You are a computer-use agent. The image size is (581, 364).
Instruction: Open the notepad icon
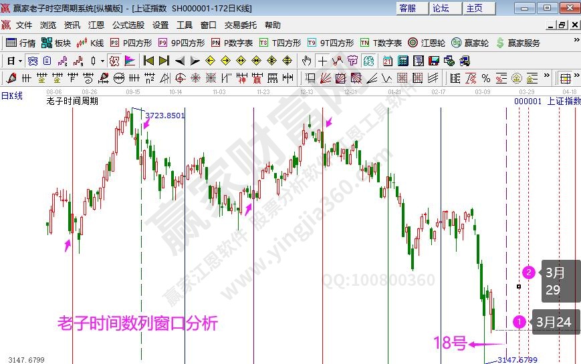pyautogui.click(x=419, y=61)
